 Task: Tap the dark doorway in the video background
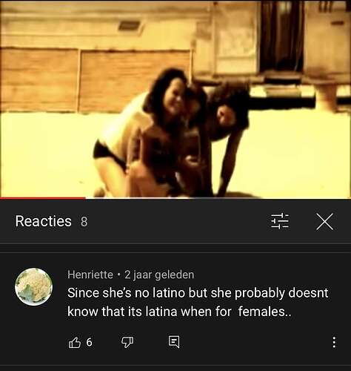coord(281,36)
